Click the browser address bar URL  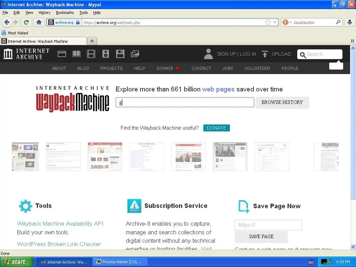click(172, 22)
